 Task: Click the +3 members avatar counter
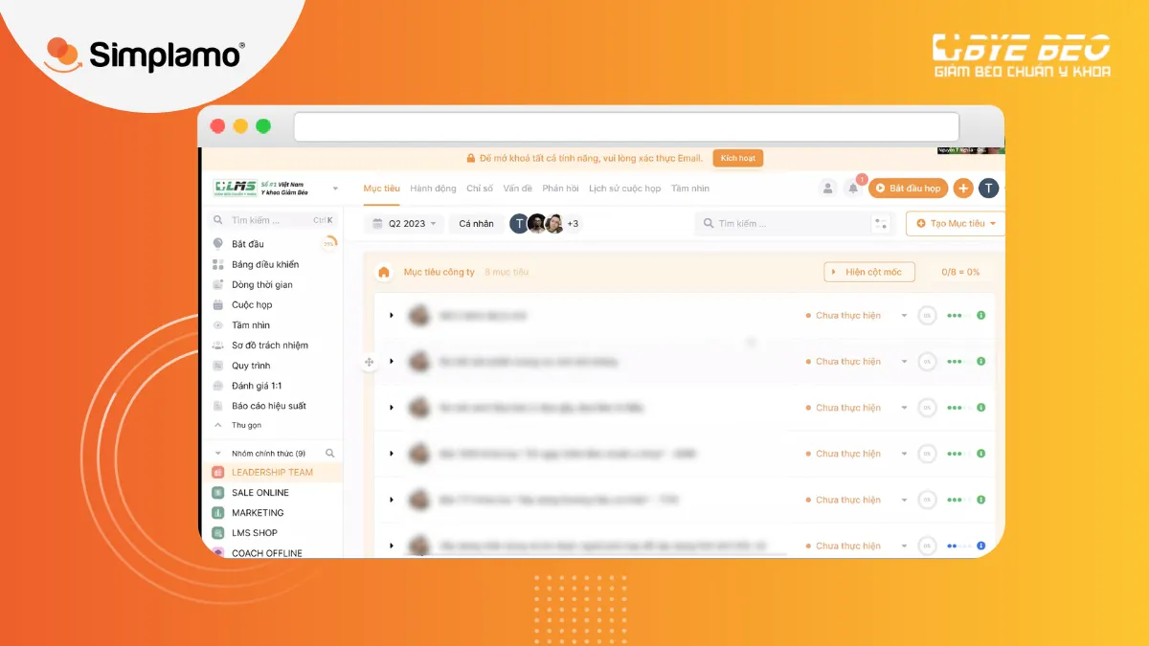pyautogui.click(x=573, y=223)
